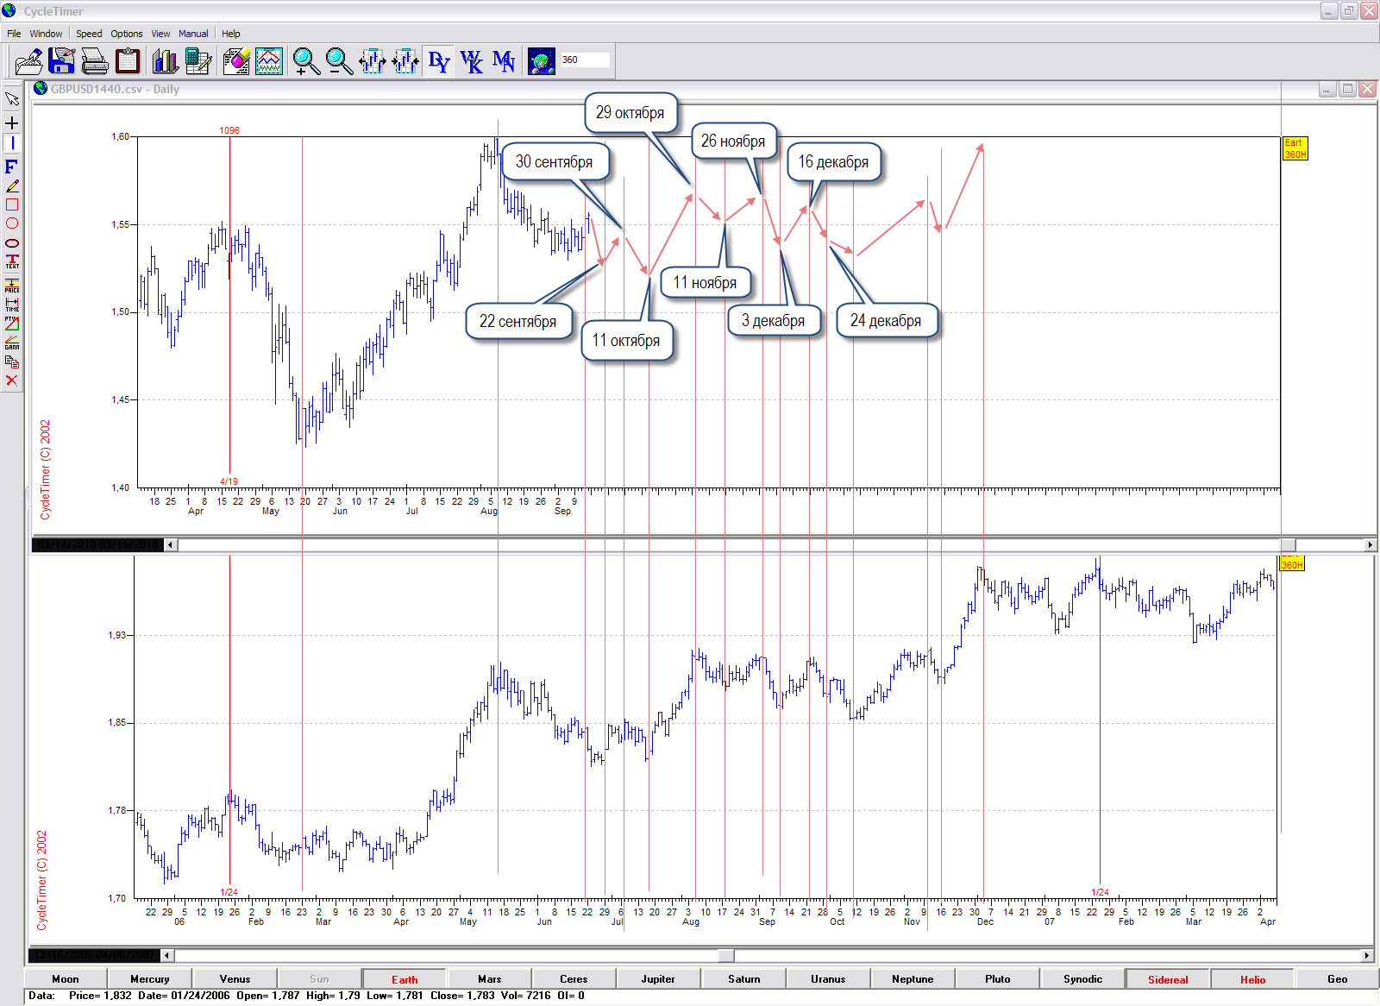
Task: Click the Print icon in toolbar
Action: [x=94, y=61]
